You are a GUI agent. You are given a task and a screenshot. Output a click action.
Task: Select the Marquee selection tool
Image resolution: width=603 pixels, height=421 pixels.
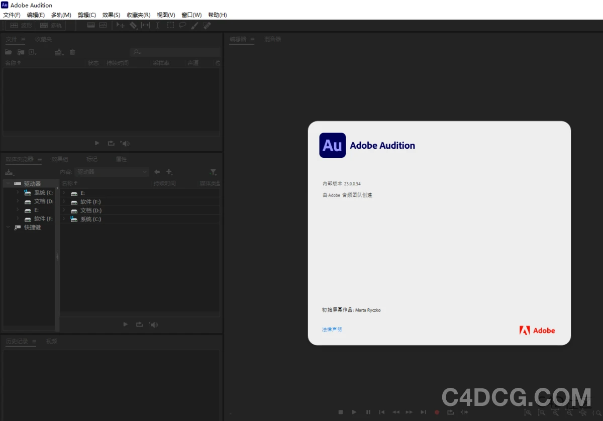coord(170,25)
